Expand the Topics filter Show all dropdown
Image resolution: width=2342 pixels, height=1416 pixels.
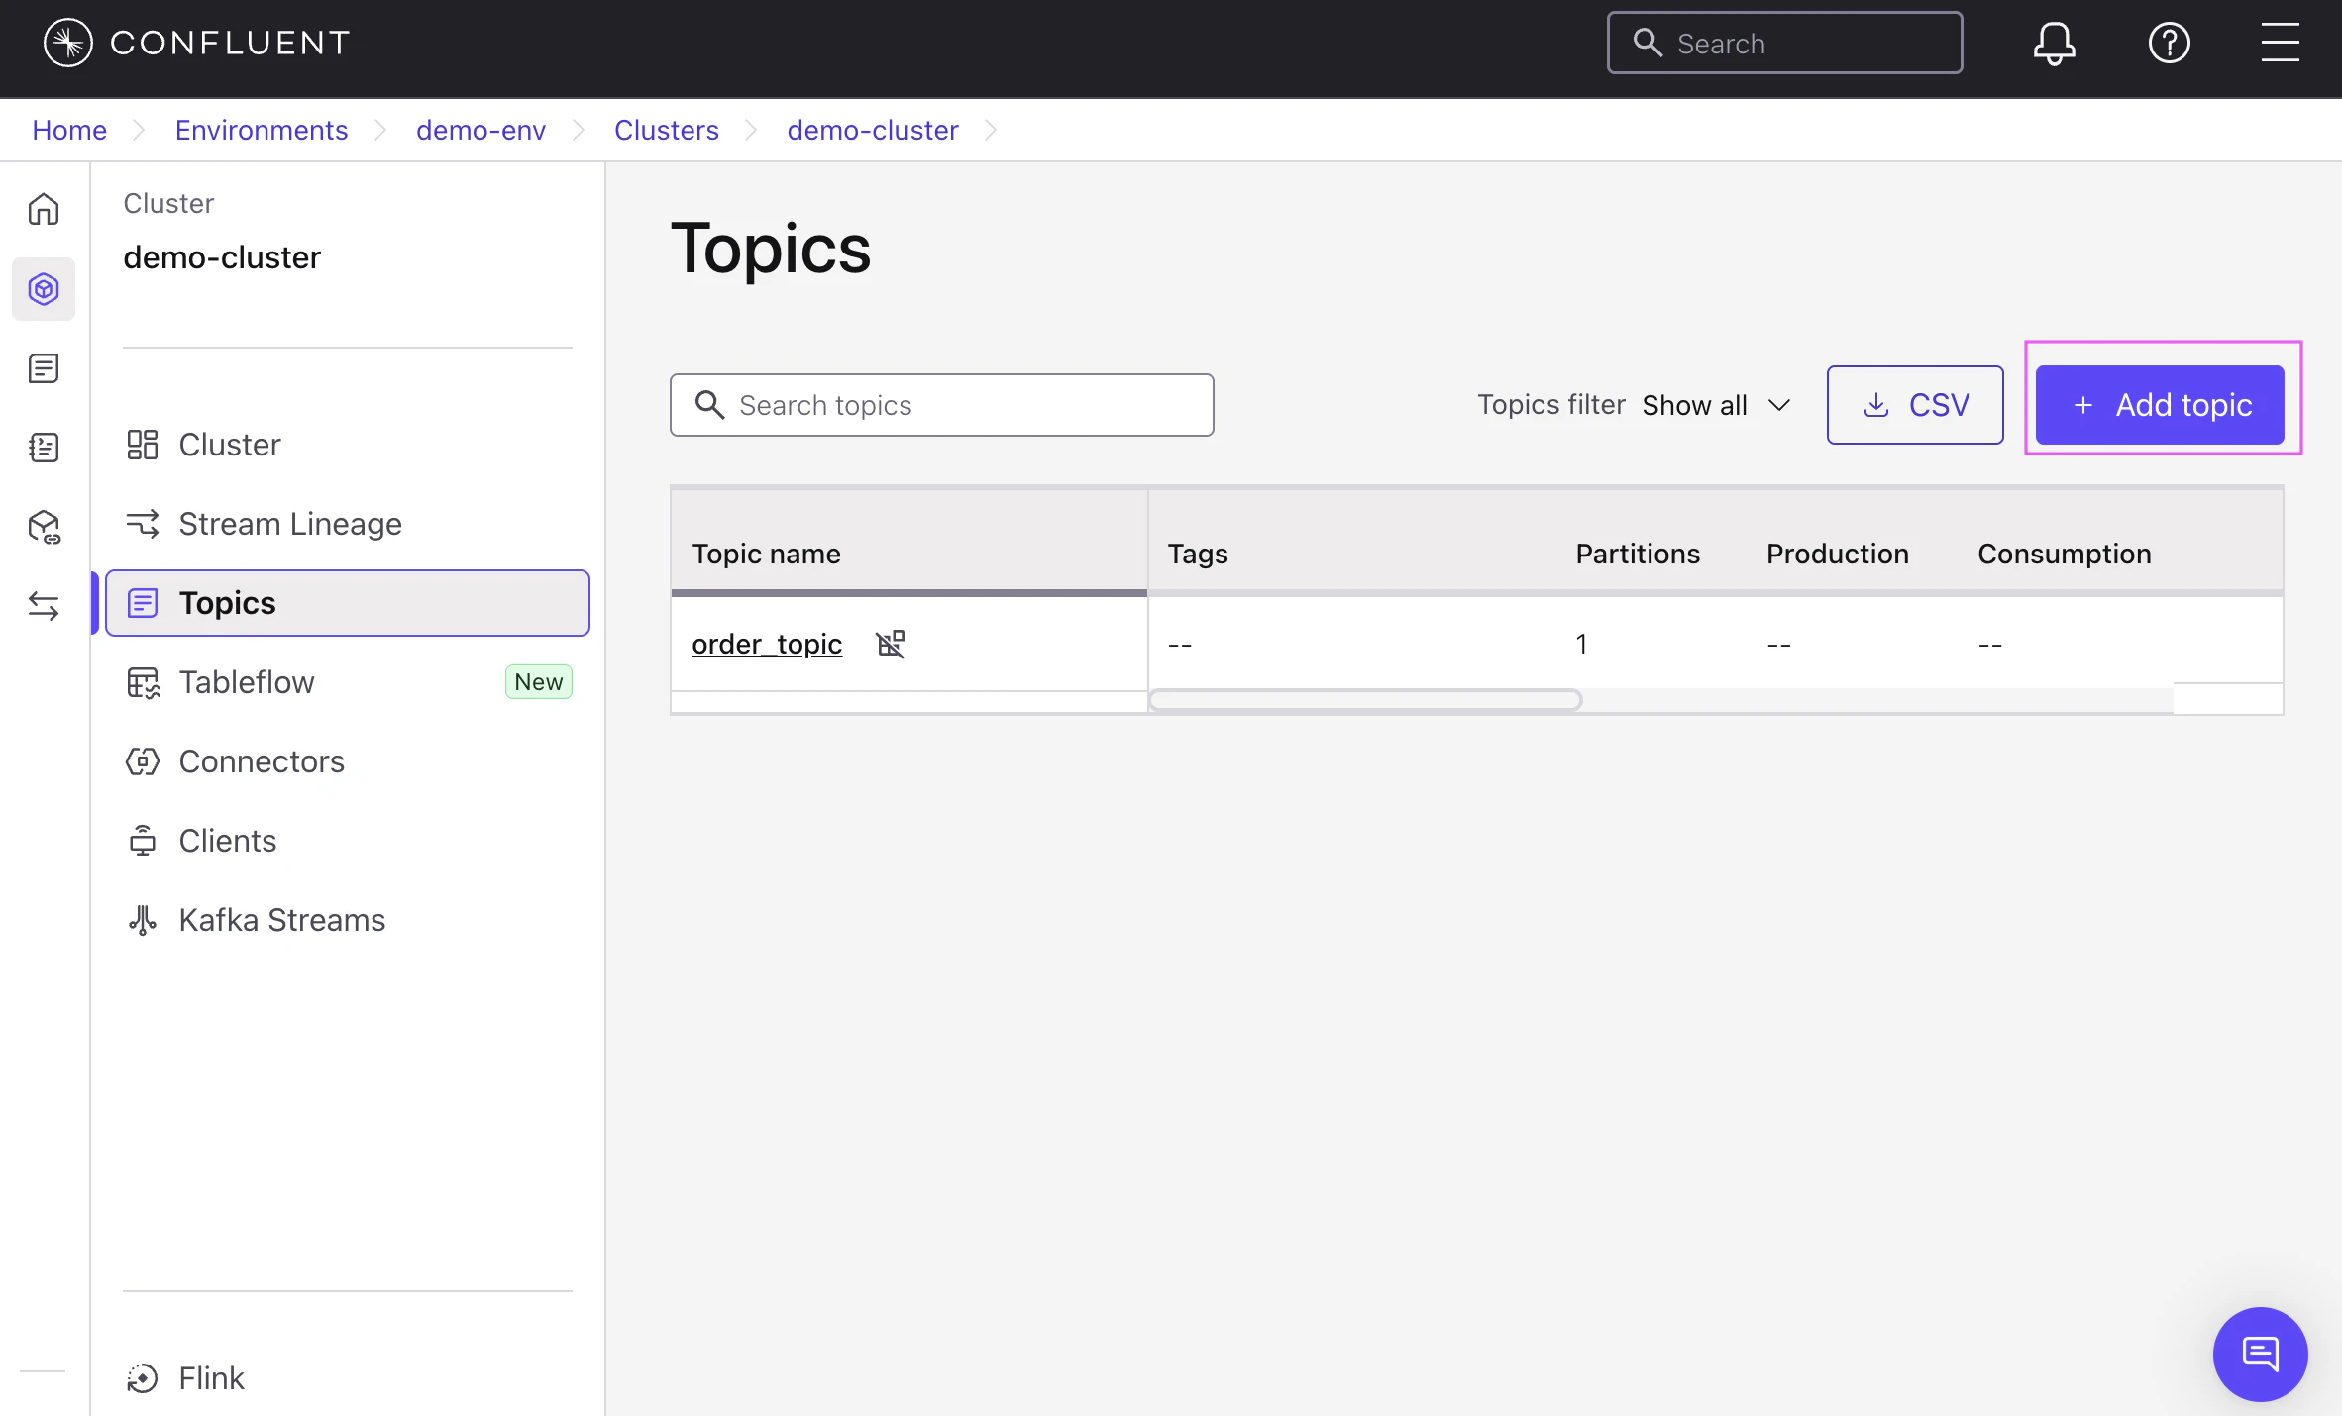[1717, 405]
